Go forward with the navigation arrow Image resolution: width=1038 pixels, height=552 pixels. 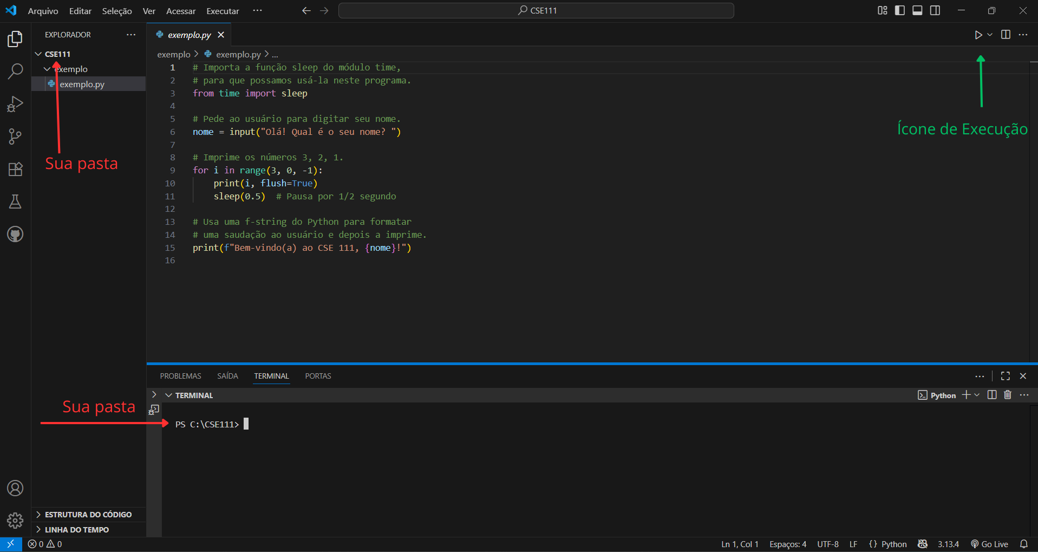[x=324, y=11]
